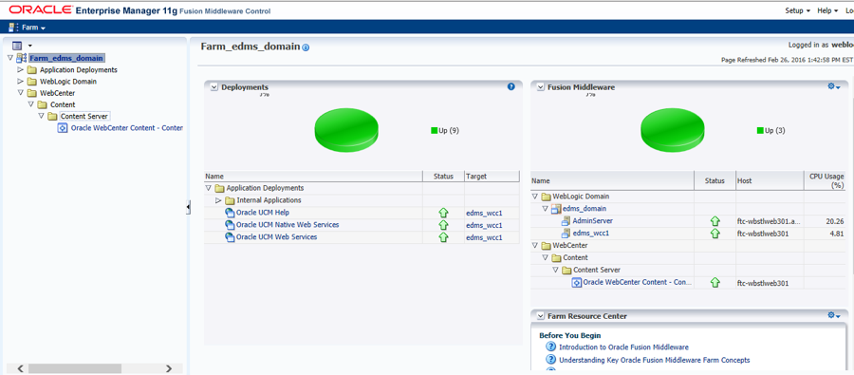
Task: Collapse left navigation pane with splitter arrow
Action: point(189,207)
